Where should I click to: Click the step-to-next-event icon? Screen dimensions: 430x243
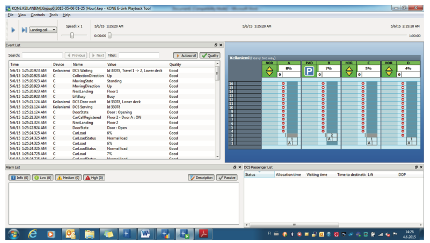coord(24,30)
